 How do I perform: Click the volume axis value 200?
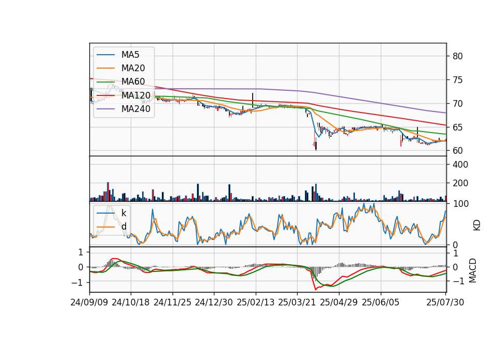pyautogui.click(x=460, y=183)
